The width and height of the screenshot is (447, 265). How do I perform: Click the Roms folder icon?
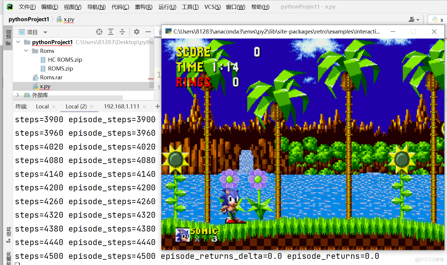[x=35, y=51]
